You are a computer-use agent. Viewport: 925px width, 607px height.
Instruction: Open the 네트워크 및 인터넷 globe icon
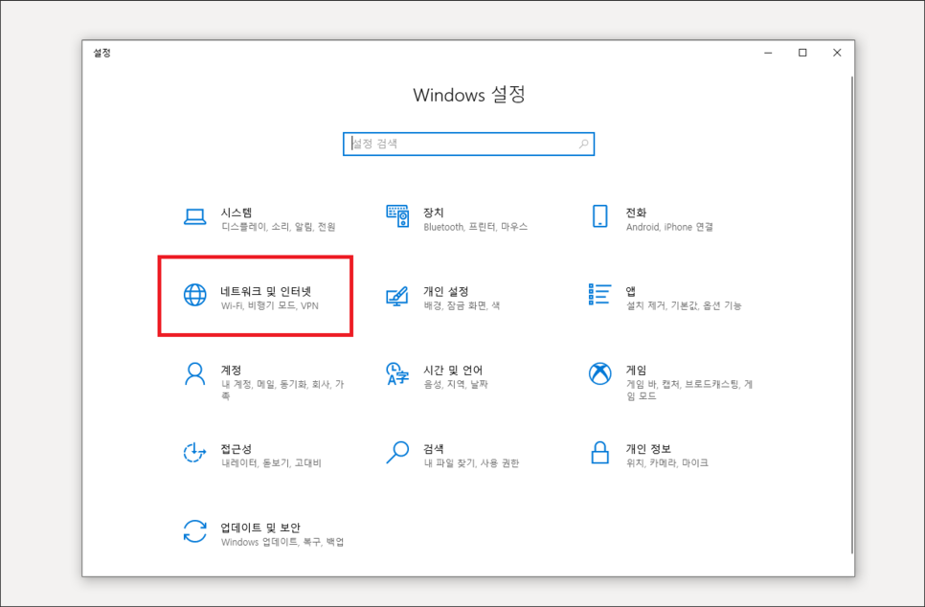tap(194, 295)
